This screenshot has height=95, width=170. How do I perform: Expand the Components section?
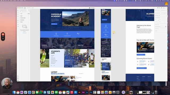point(20,20)
